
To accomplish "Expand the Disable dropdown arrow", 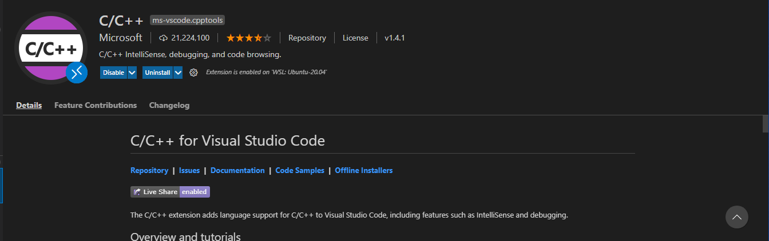I will [132, 73].
